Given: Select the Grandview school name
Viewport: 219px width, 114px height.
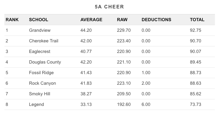Looking at the screenshot, I should coord(40,30).
